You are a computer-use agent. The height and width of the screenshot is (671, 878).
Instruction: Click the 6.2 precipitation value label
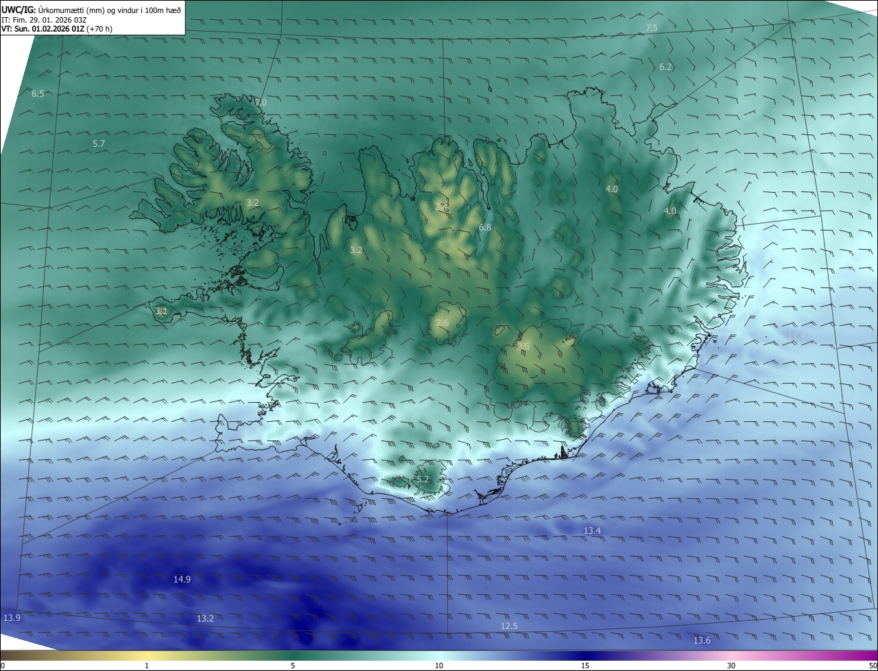(x=665, y=67)
